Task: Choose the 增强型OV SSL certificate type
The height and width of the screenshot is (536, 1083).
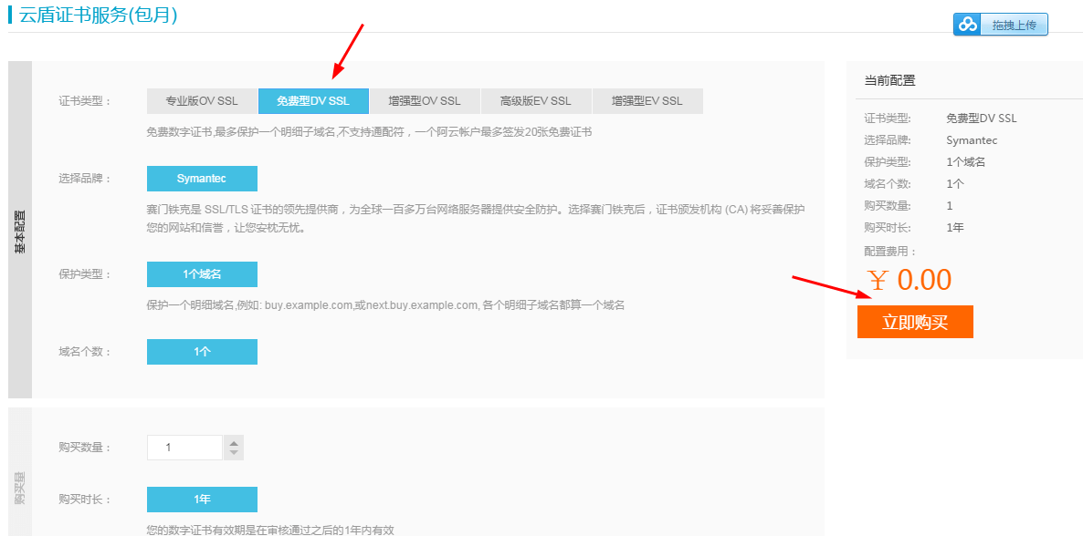Action: [425, 100]
